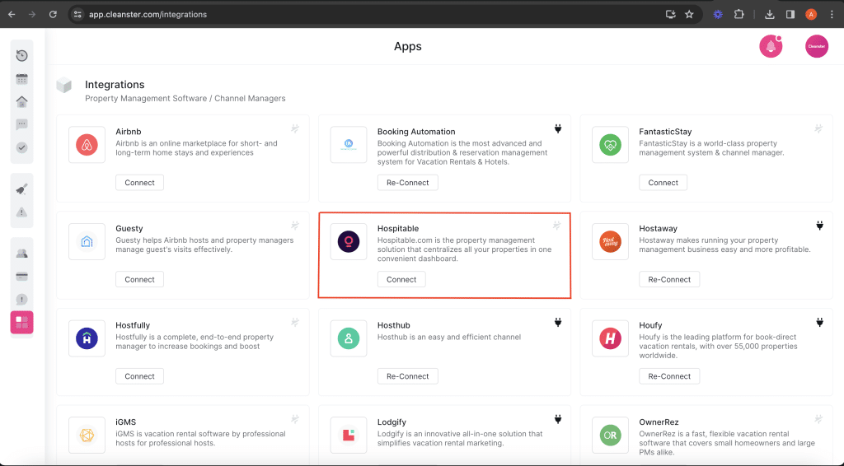Click the Houfy logo icon
Screen dimensions: 844x466
click(x=610, y=338)
